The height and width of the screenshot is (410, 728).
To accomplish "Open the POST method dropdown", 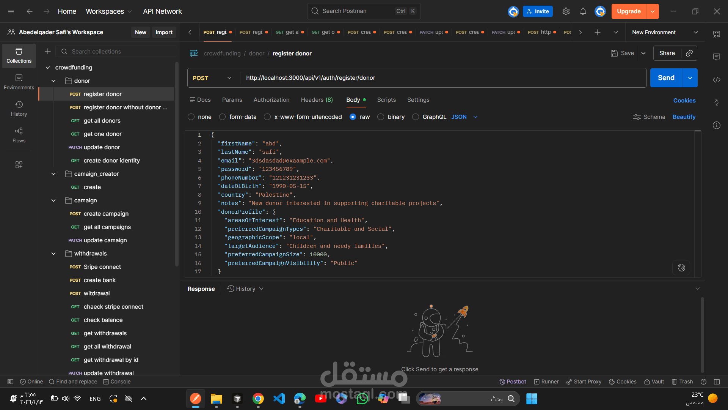I will (x=212, y=78).
